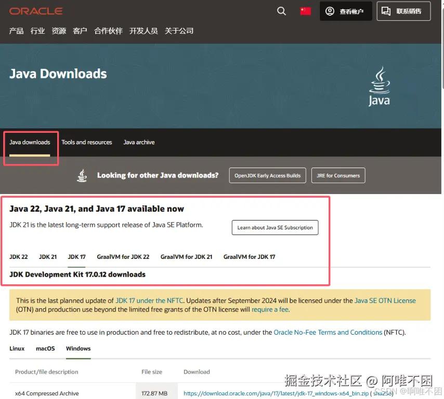The height and width of the screenshot is (399, 444).
Task: Click the jdk-17_windows-x64_bin.zip download link
Action: pyautogui.click(x=276, y=393)
